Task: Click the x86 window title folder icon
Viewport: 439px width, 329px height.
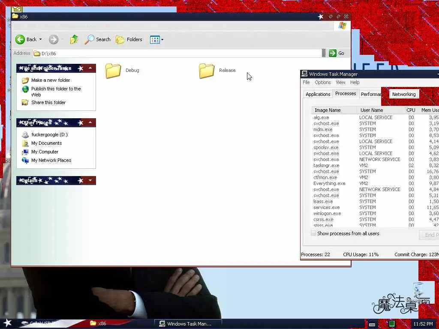Action: coord(15,17)
